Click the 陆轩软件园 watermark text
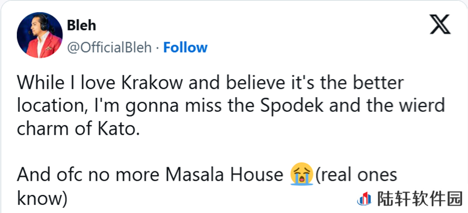 (x=419, y=198)
